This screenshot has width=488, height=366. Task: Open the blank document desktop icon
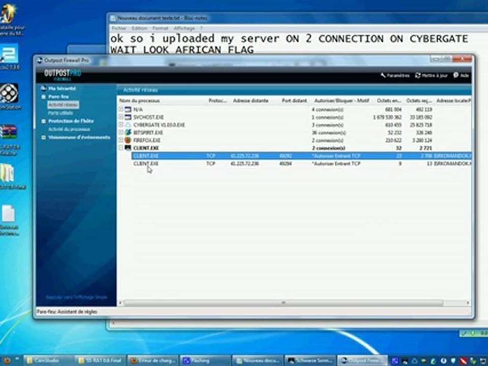pyautogui.click(x=9, y=213)
